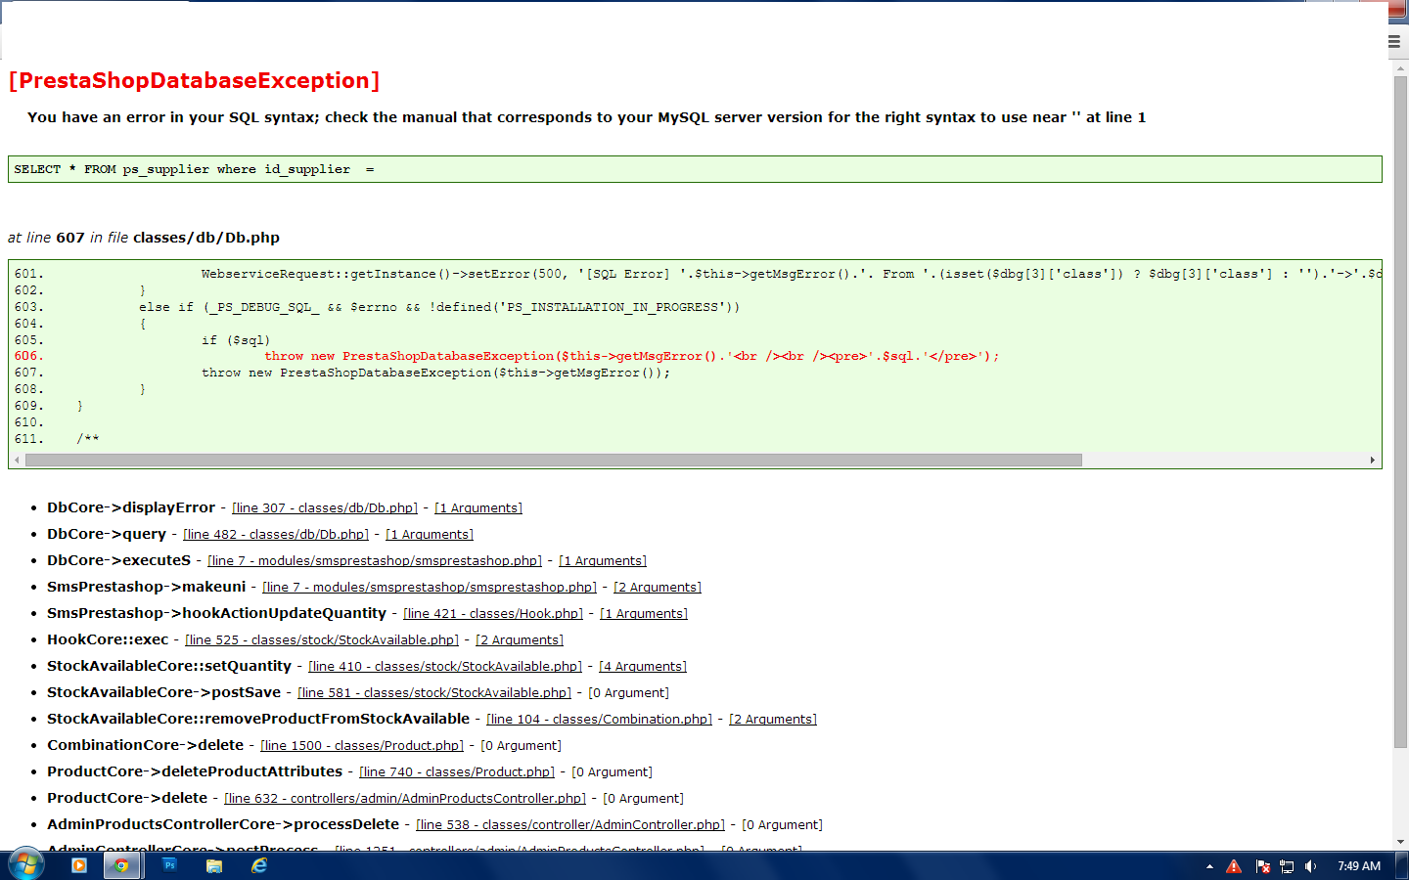The image size is (1409, 880).
Task: Open link 'line 104 - classes/Combination.php'
Action: tap(600, 720)
